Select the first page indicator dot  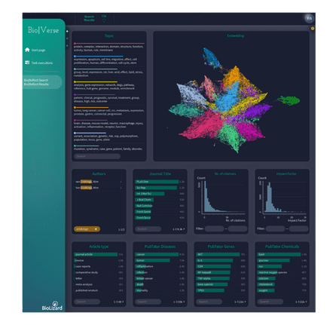67,32
